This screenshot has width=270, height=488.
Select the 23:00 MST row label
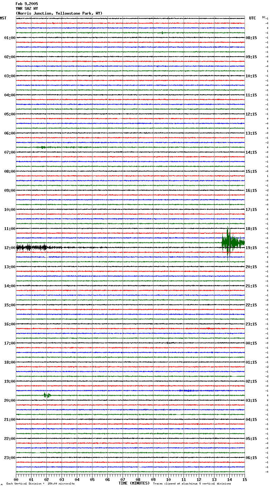(10, 458)
